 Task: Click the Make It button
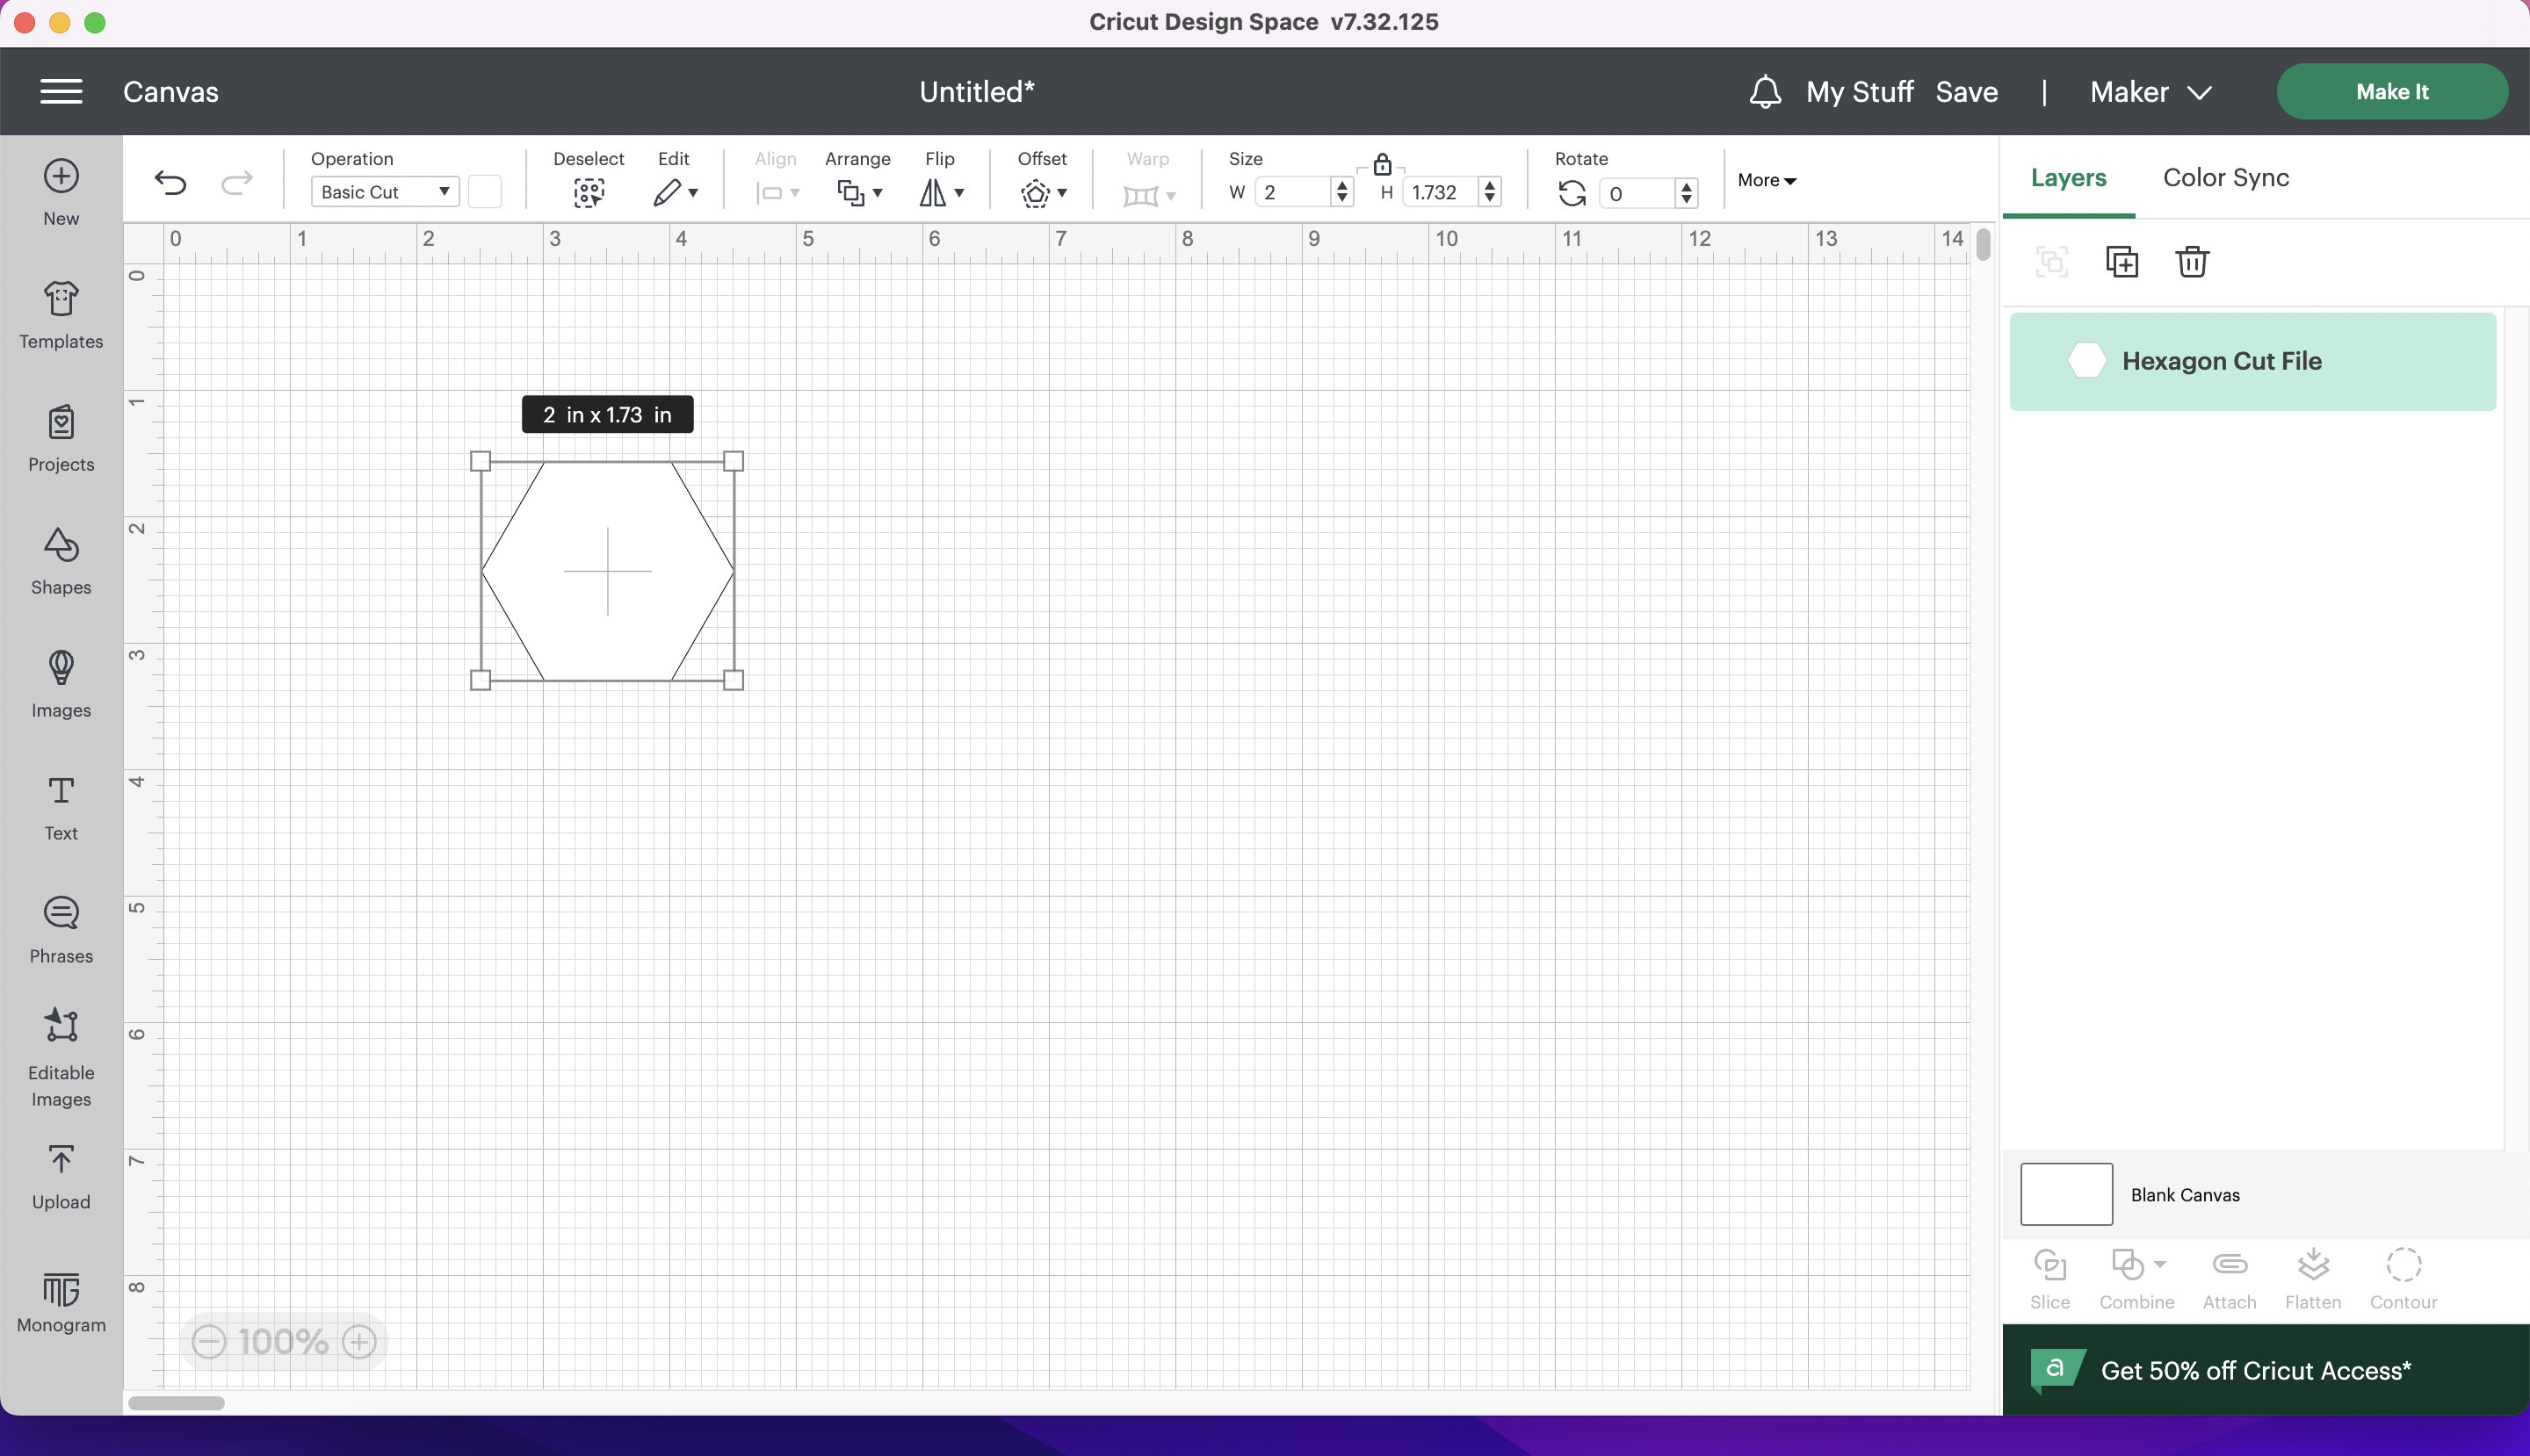point(2392,91)
